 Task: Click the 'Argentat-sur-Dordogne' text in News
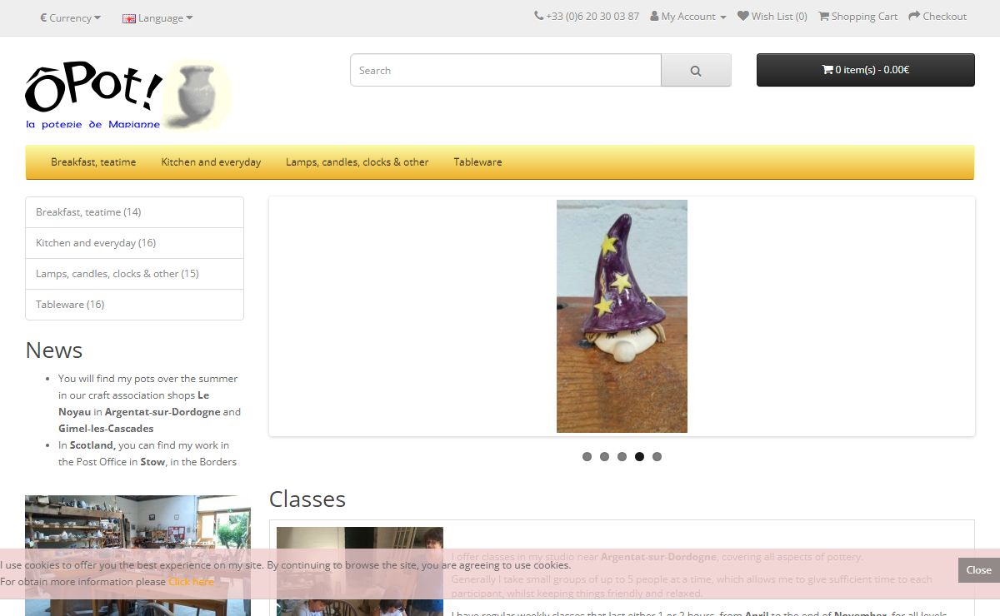(162, 412)
